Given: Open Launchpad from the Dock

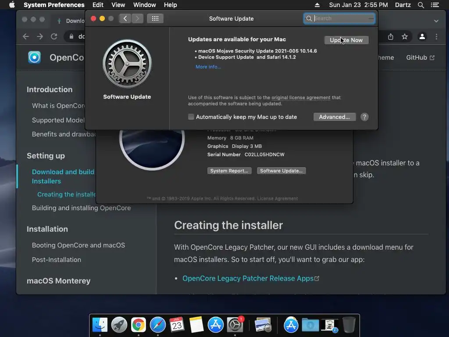Looking at the screenshot, I should 119,325.
